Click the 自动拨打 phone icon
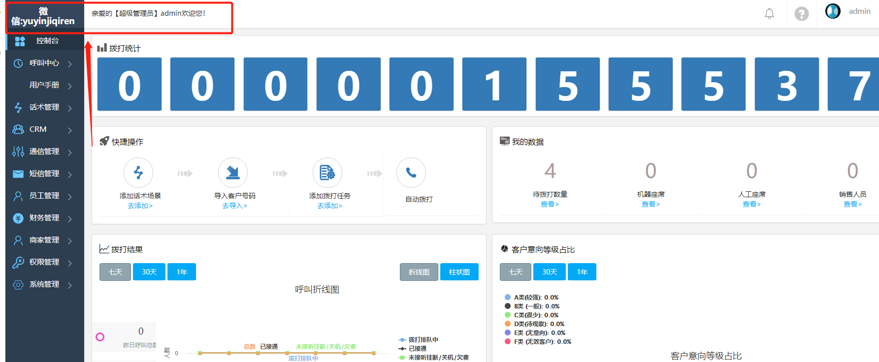 [411, 173]
